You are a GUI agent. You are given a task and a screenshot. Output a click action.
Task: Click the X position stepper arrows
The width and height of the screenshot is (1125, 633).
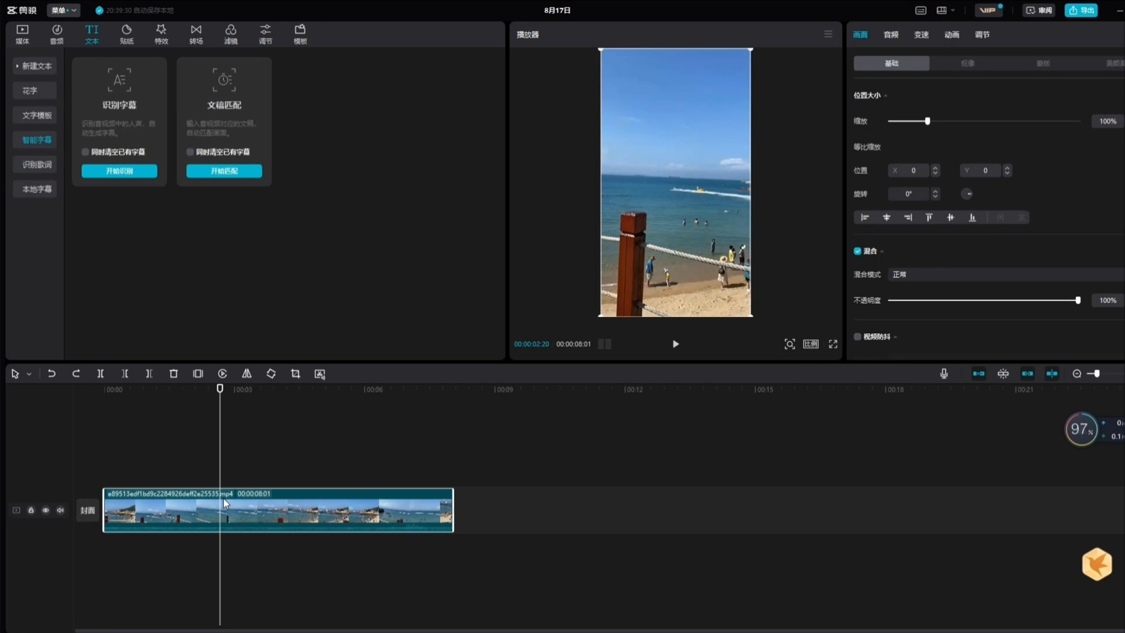[x=936, y=170]
